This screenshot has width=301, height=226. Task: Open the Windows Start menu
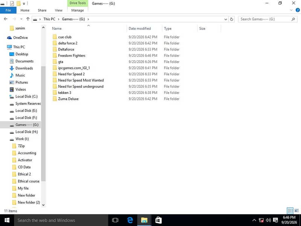tap(7, 220)
